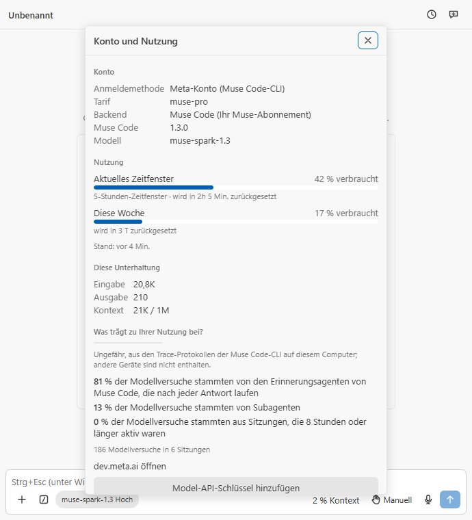Click '186 Modellversuche in 6 Sitzungen' text
This screenshot has height=520, width=472.
point(152,450)
